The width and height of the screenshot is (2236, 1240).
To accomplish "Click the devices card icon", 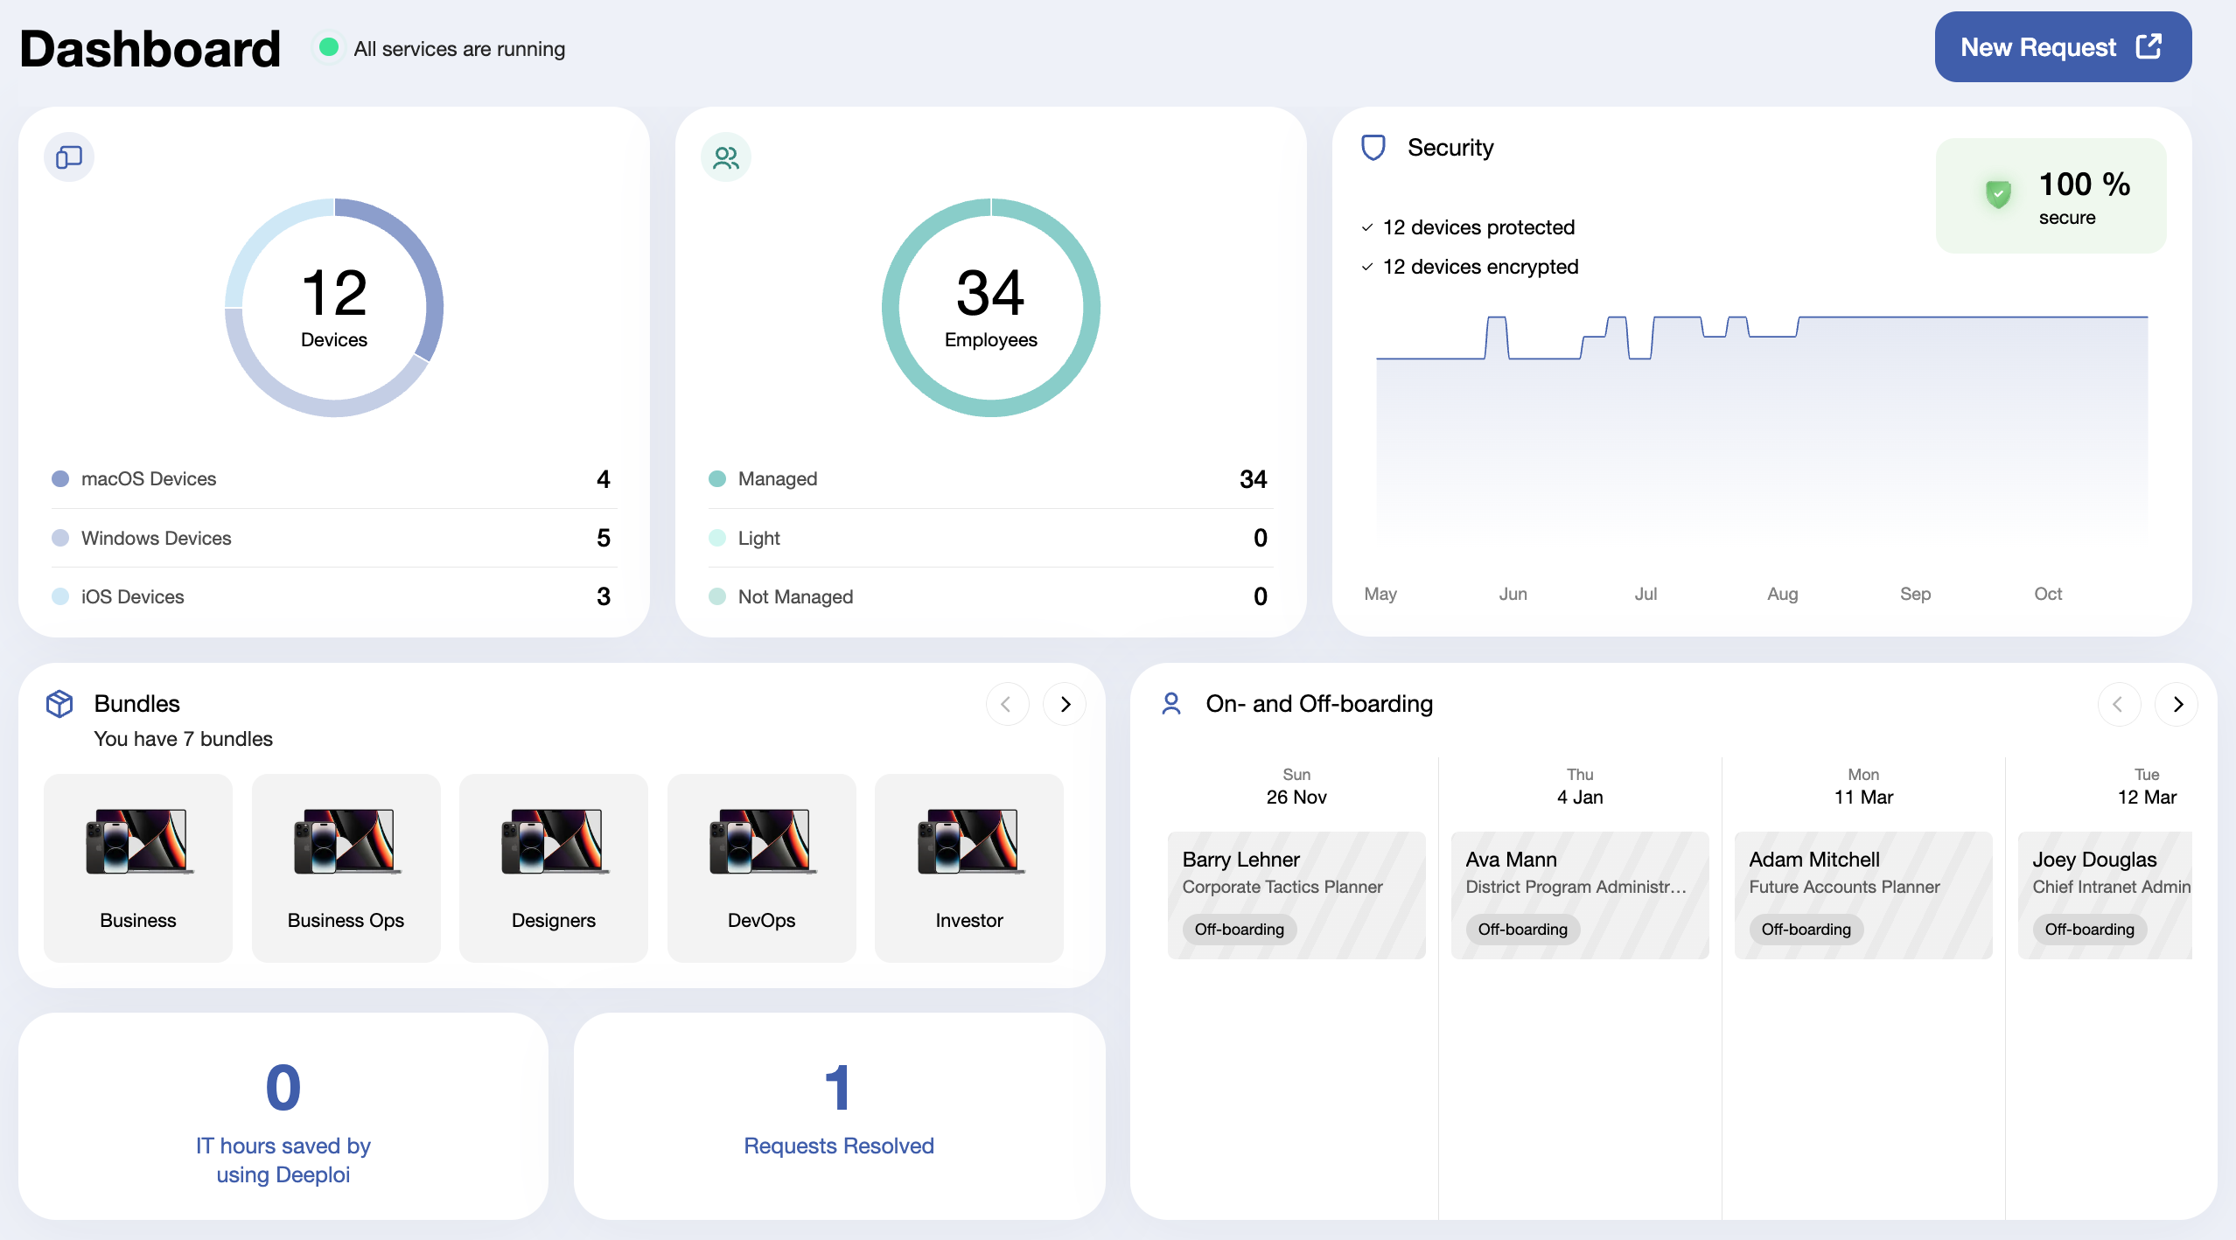I will (x=69, y=157).
